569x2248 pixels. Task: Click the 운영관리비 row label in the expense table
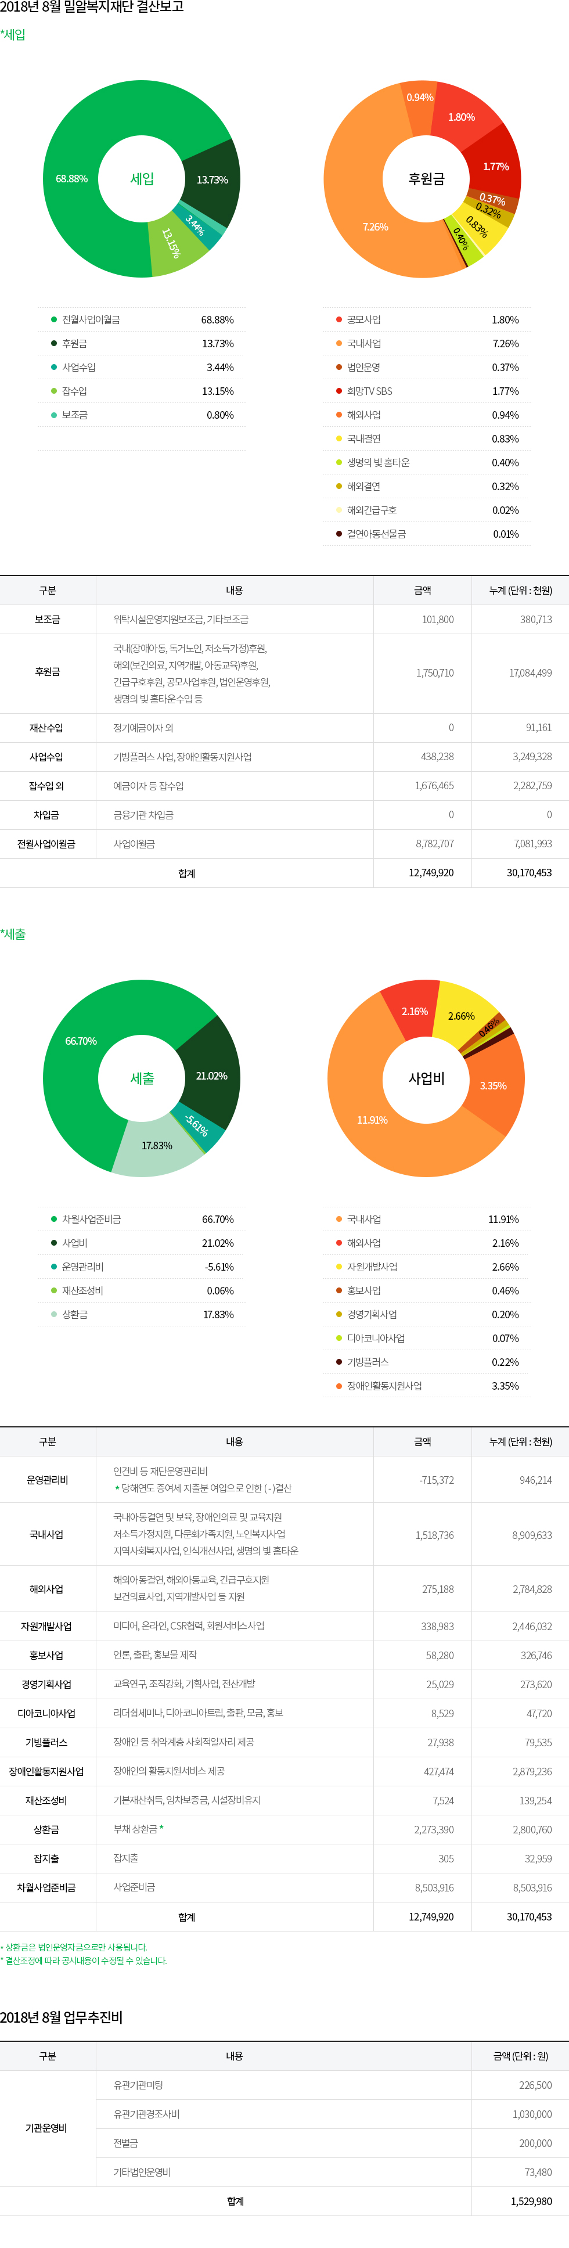click(x=47, y=1480)
